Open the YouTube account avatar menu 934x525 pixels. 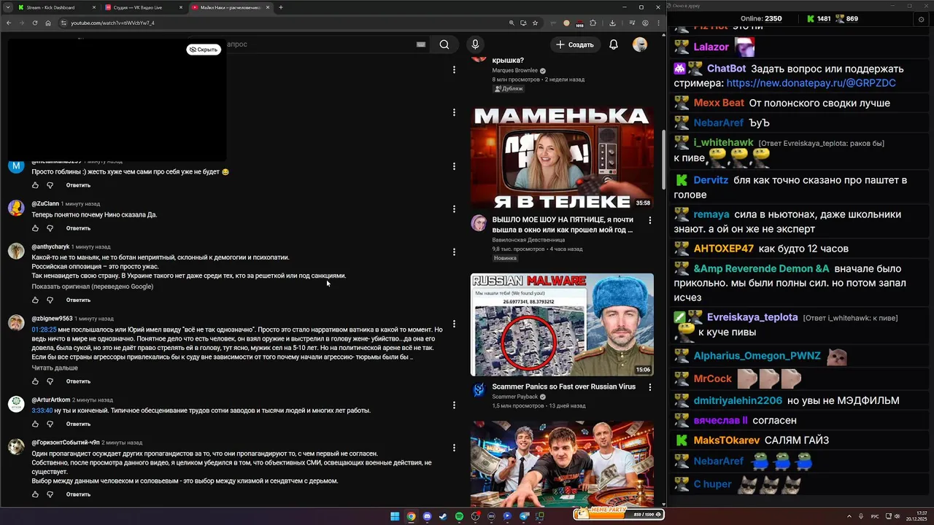[640, 44]
